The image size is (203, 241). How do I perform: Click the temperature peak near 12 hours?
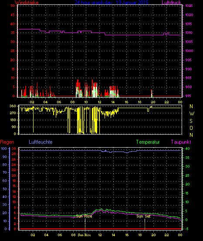tap(101, 209)
